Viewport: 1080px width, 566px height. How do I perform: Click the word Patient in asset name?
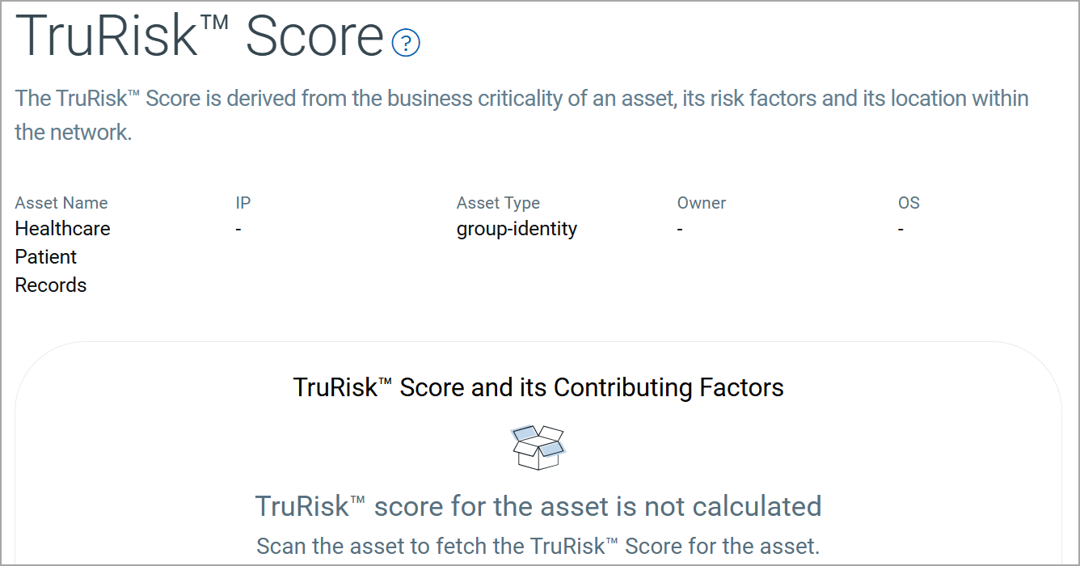[x=46, y=257]
